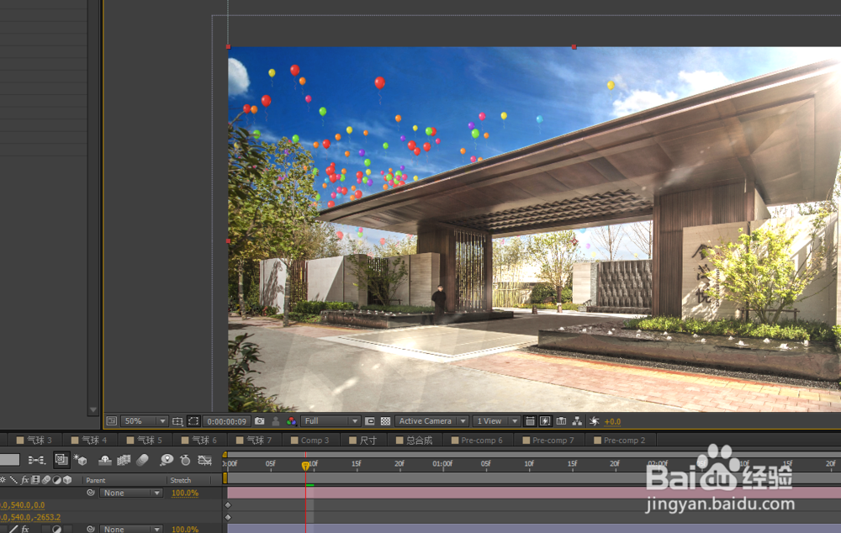Screen dimensions: 841x533
Task: Click motion blur column header icon
Action: [x=46, y=480]
